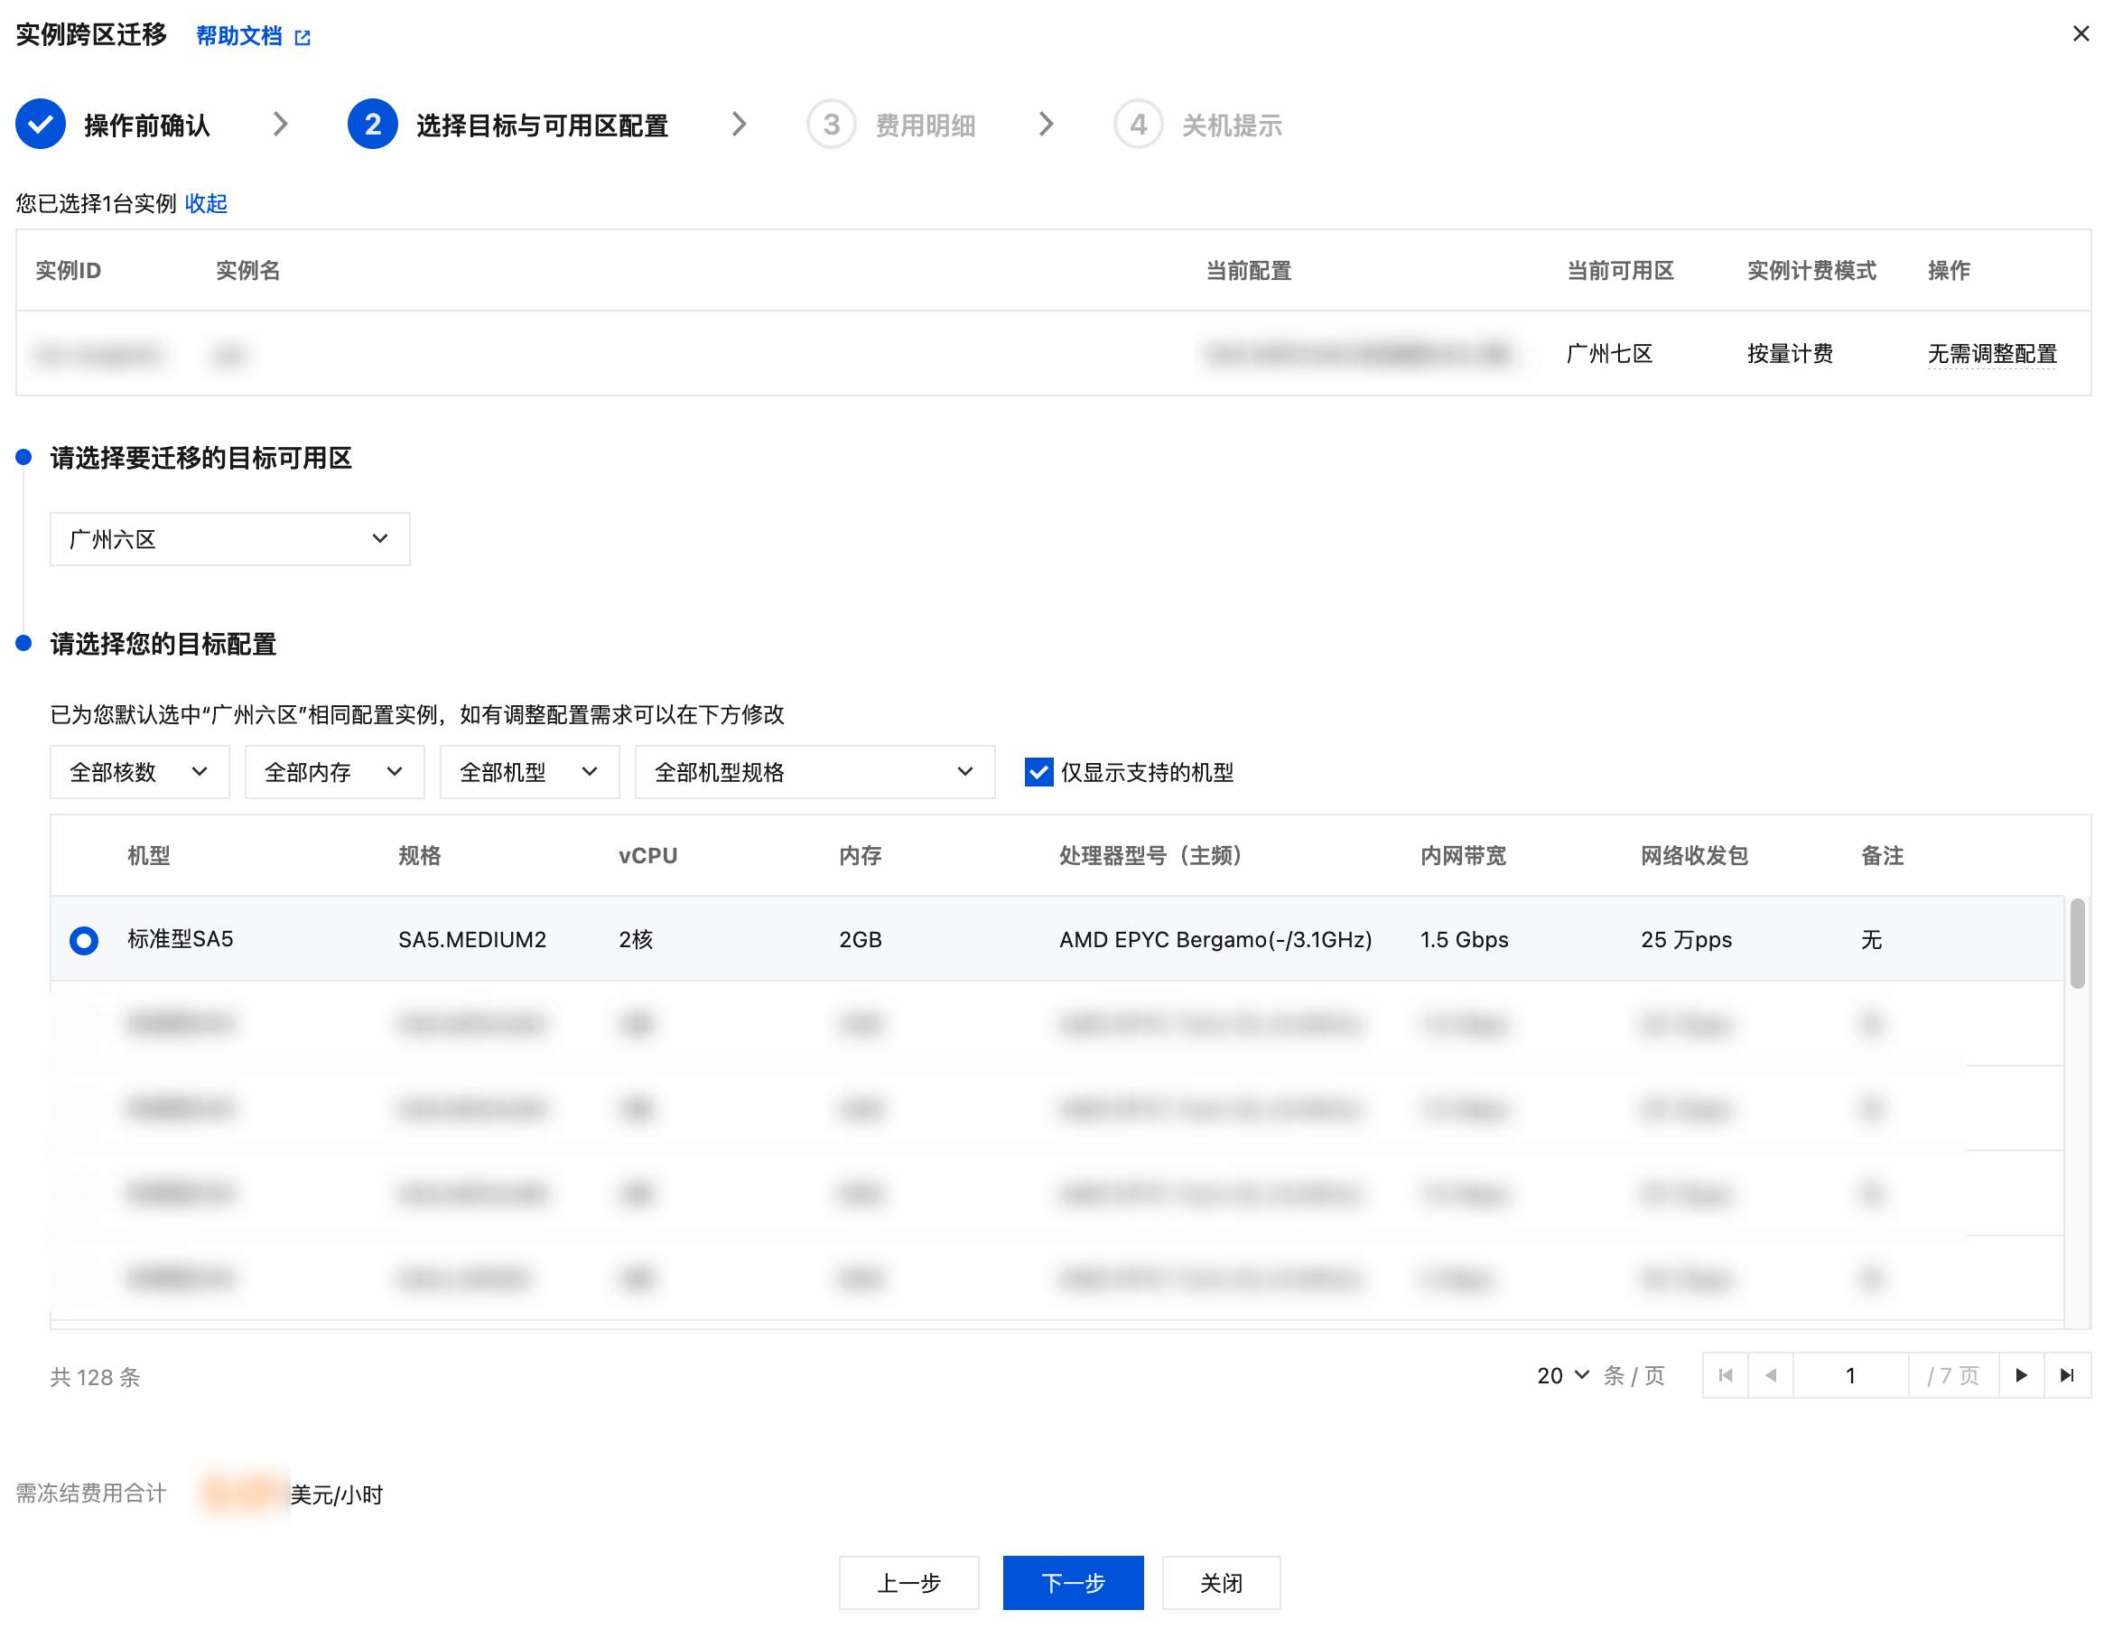Open the help document external link icon
Image resolution: width=2104 pixels, height=1638 pixels.
pyautogui.click(x=303, y=38)
